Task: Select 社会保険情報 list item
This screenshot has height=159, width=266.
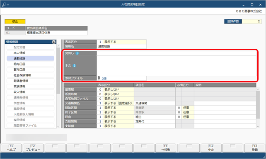Action: (30, 75)
